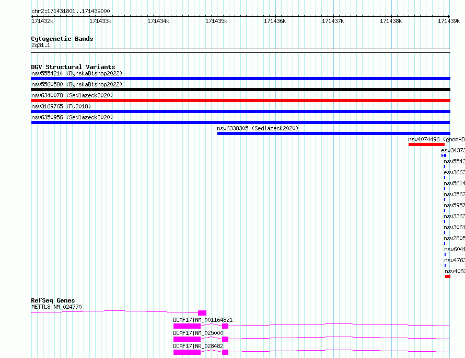Screen dimensions: 465x358
Task: Click the chr2:171431801..171439000 region label
Action: 71,11
